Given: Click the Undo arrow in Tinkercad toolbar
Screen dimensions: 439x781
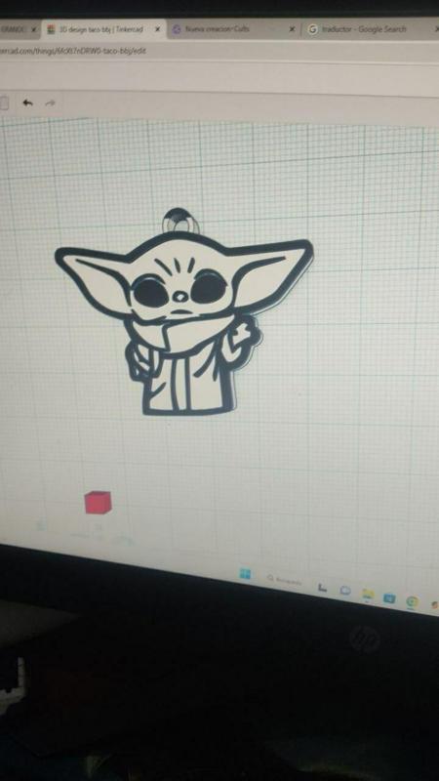Looking at the screenshot, I should click(x=28, y=103).
